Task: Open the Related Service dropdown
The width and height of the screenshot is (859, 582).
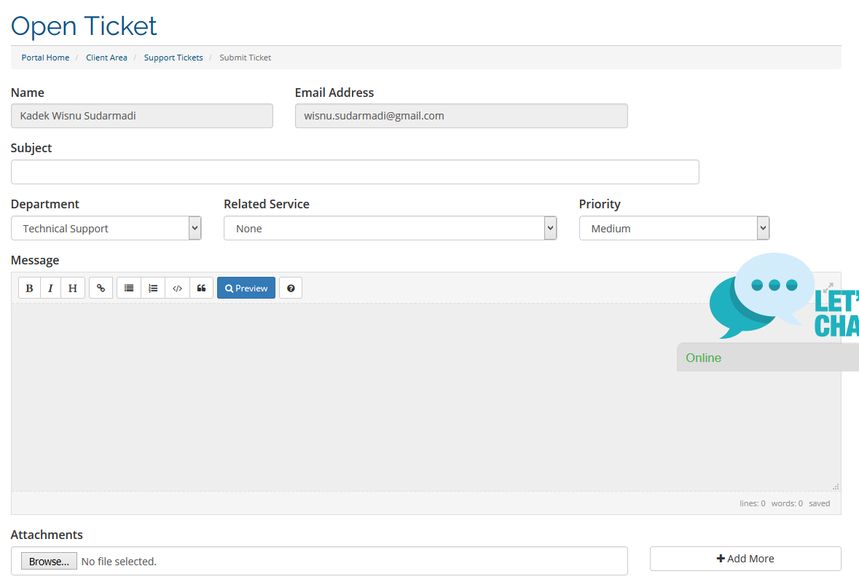Action: 391,228
